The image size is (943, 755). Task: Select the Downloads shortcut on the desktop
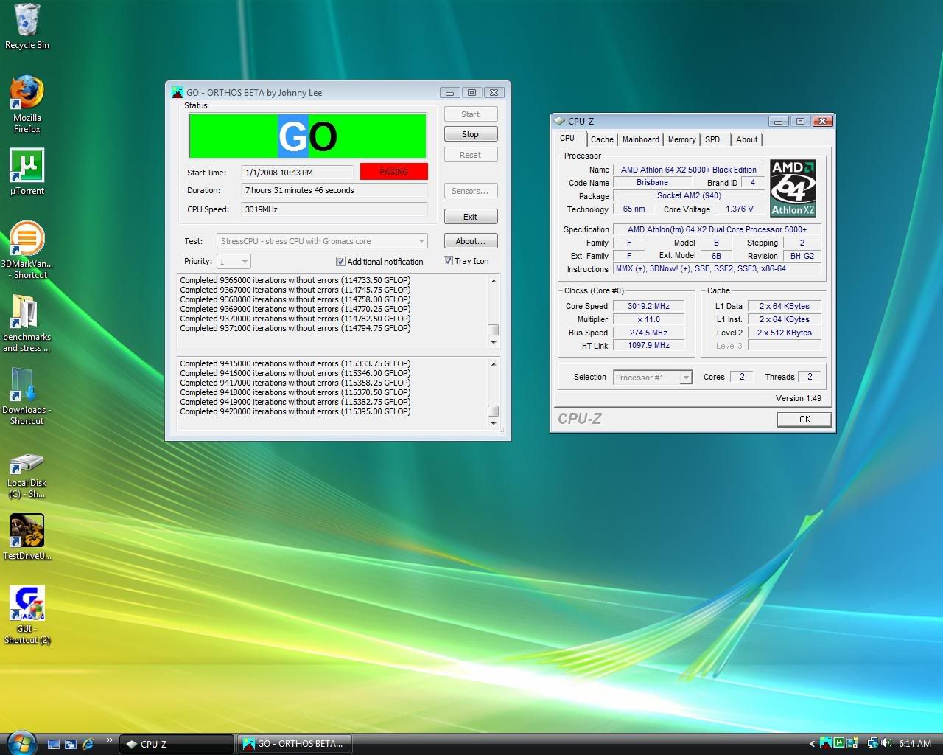click(27, 396)
